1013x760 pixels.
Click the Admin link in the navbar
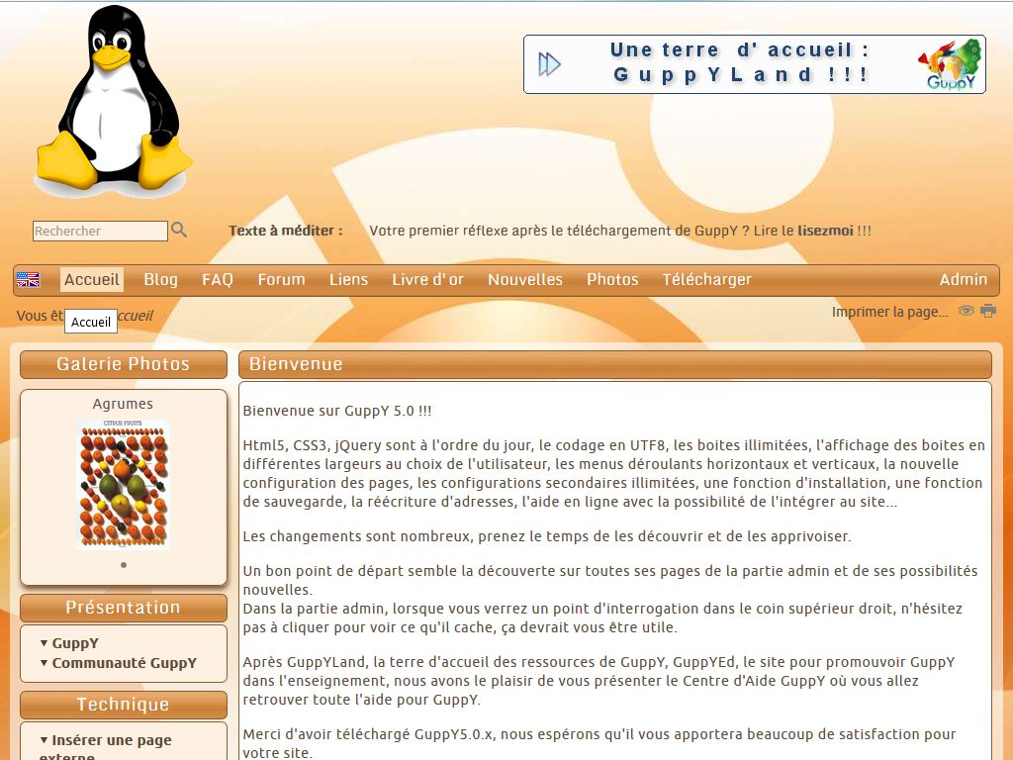963,280
